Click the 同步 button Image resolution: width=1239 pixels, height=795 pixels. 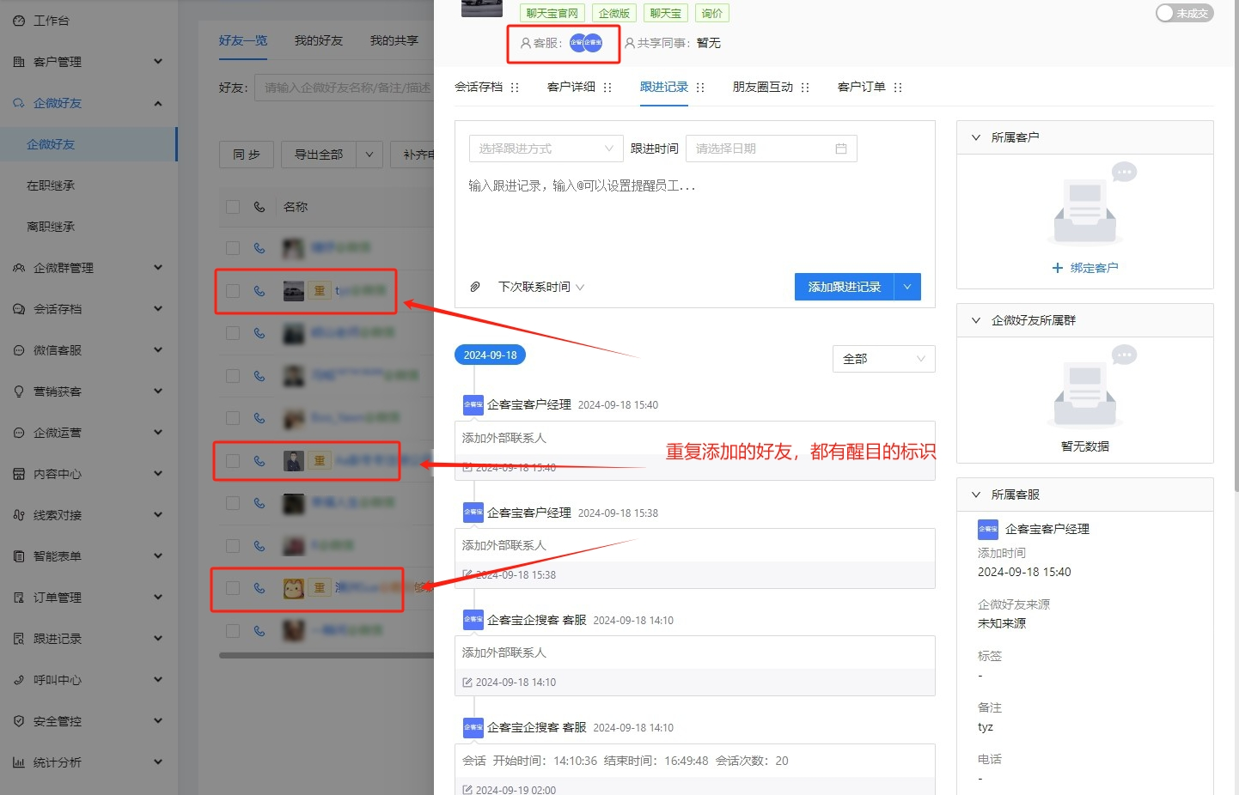(x=247, y=155)
